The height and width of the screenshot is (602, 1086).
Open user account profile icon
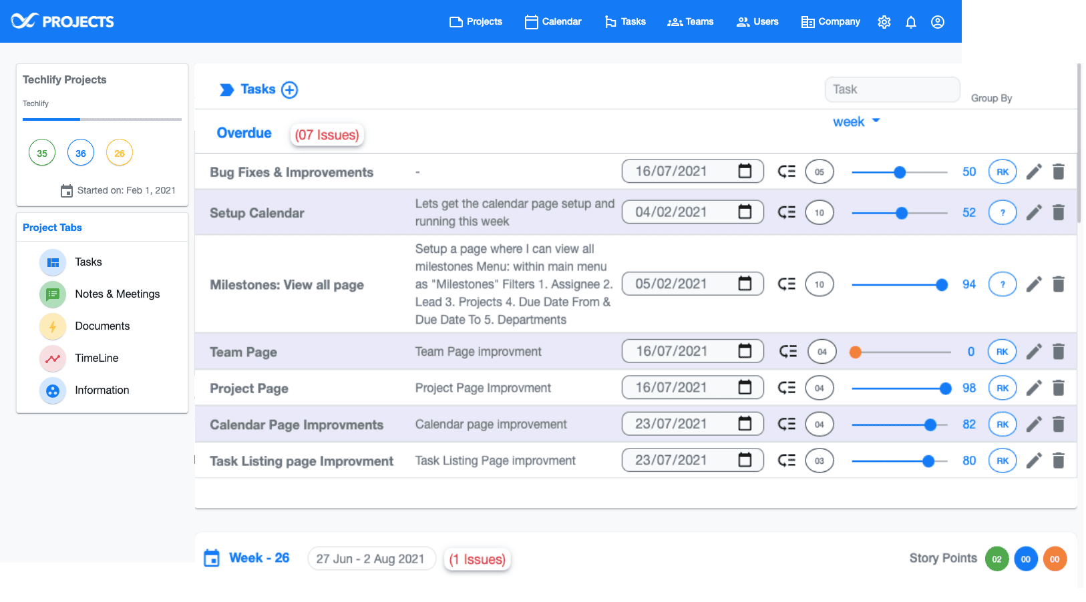tap(938, 22)
